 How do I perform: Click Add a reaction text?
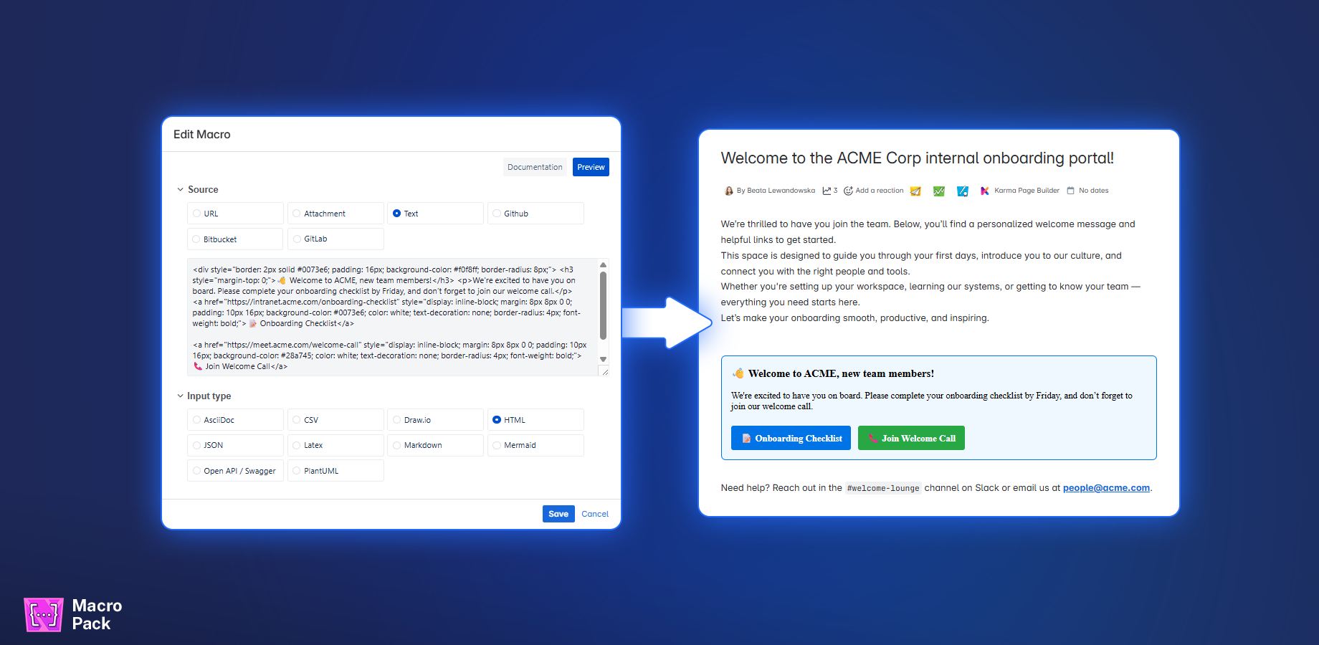[x=880, y=191]
